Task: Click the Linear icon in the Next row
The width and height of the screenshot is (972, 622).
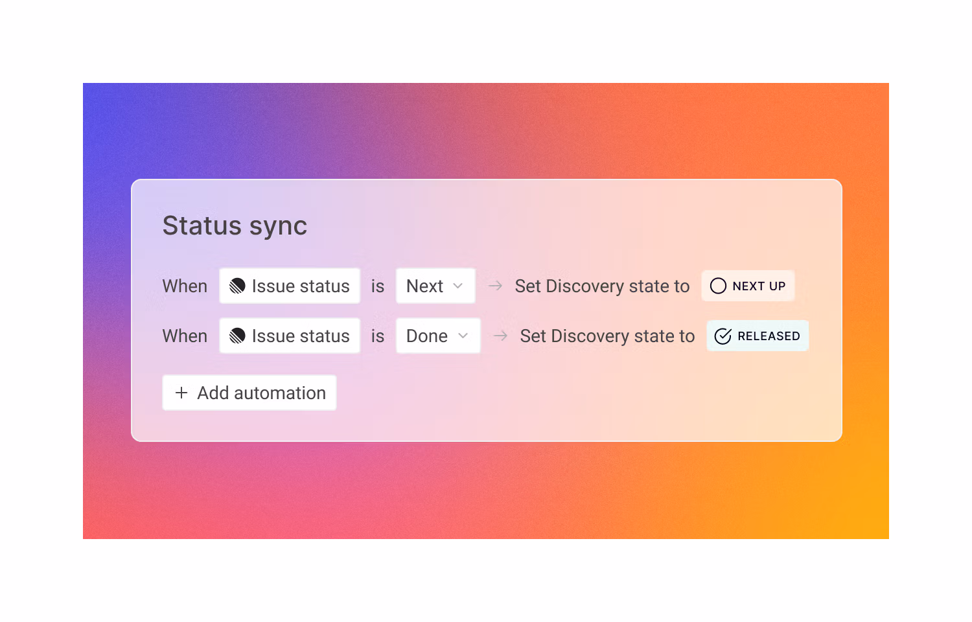Action: point(238,286)
